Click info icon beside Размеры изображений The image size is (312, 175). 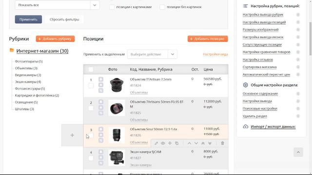pyautogui.click(x=298, y=30)
